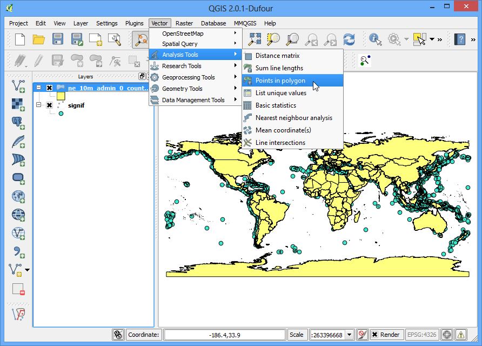Click the Save Project floppy icon
The width and height of the screenshot is (482, 346).
58,39
